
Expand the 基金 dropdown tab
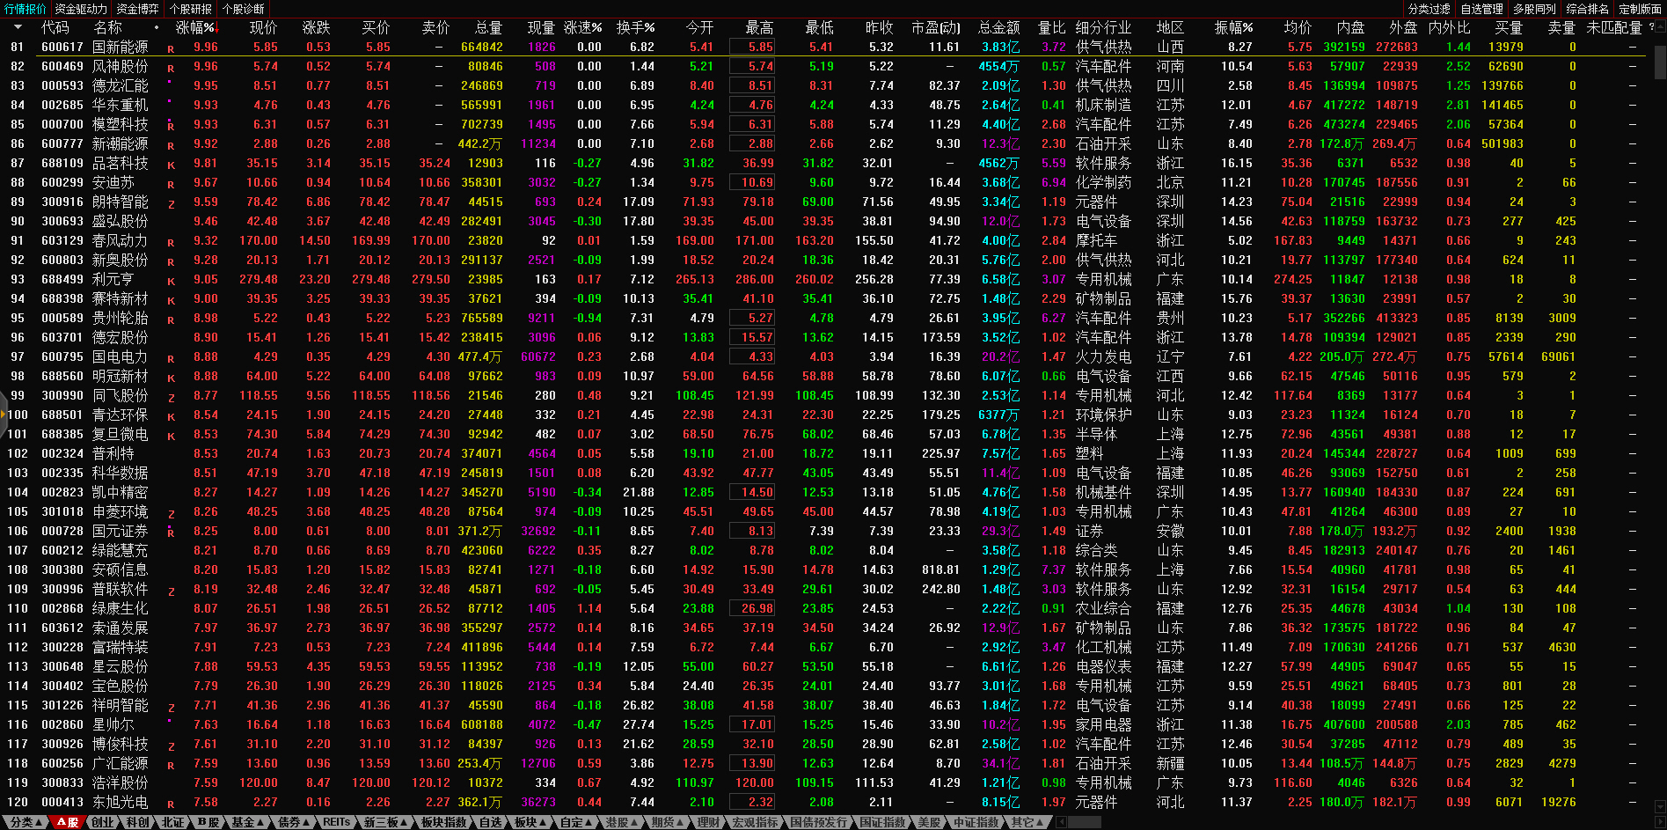pyautogui.click(x=247, y=822)
